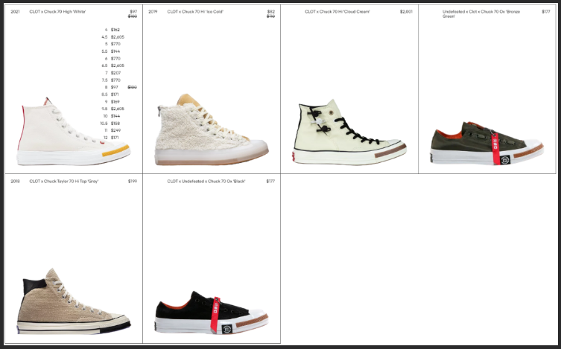The height and width of the screenshot is (349, 561).
Task: Select size 10.5 priced at $158
Action: coord(112,124)
